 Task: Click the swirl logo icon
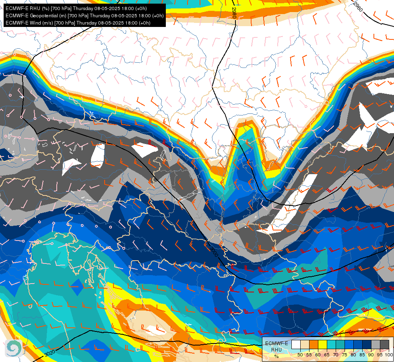[14, 348]
